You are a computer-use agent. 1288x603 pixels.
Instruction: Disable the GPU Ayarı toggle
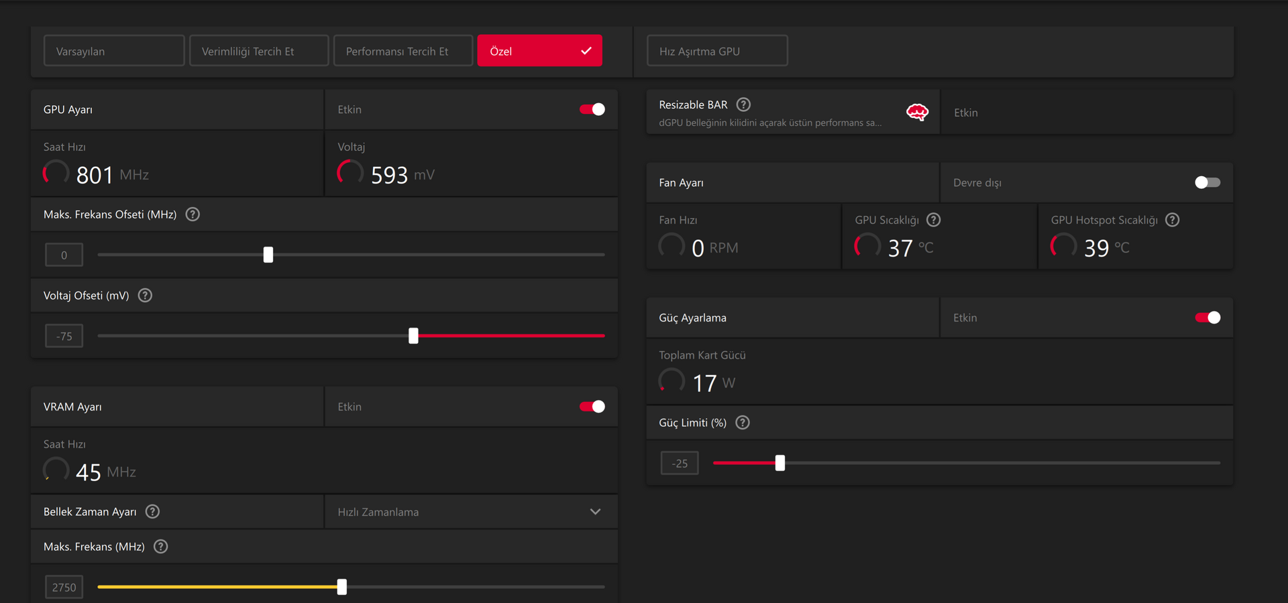coord(592,109)
